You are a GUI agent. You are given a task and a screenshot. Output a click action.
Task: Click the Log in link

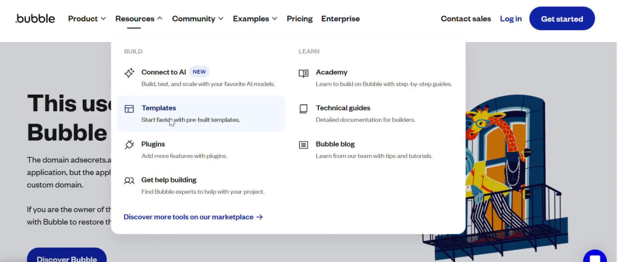(x=511, y=19)
